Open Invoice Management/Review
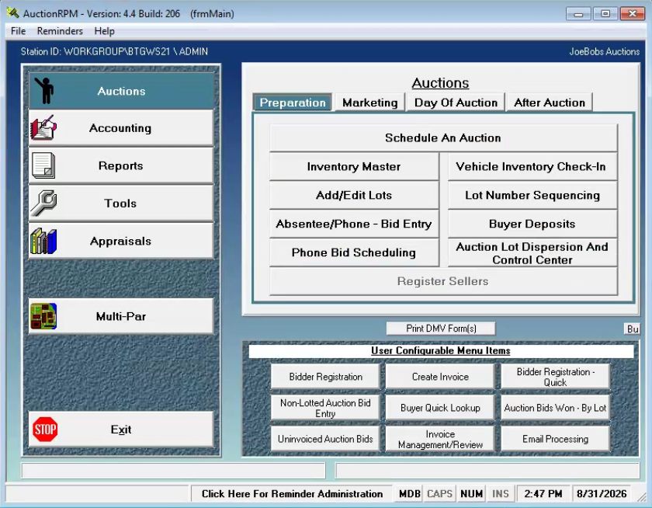The image size is (652, 508). 440,439
